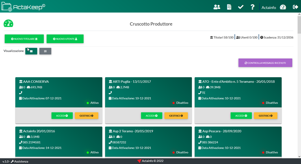Click the logout icon at top right

pyautogui.click(x=295, y=7)
